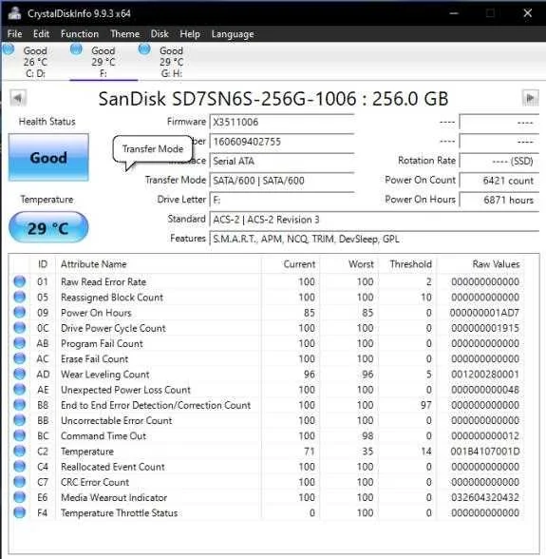Go to previous disk with left arrow

click(x=18, y=98)
